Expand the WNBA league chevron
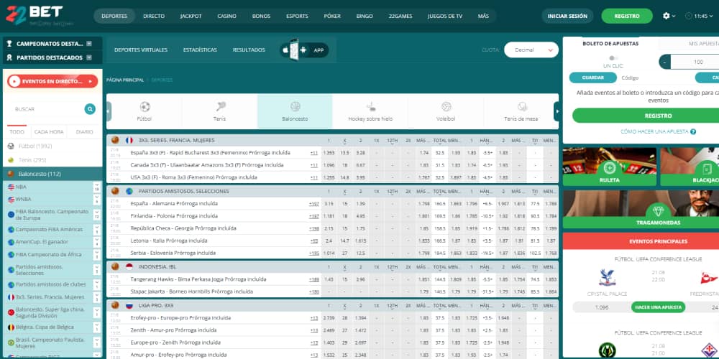719x359 pixels. click(x=96, y=200)
